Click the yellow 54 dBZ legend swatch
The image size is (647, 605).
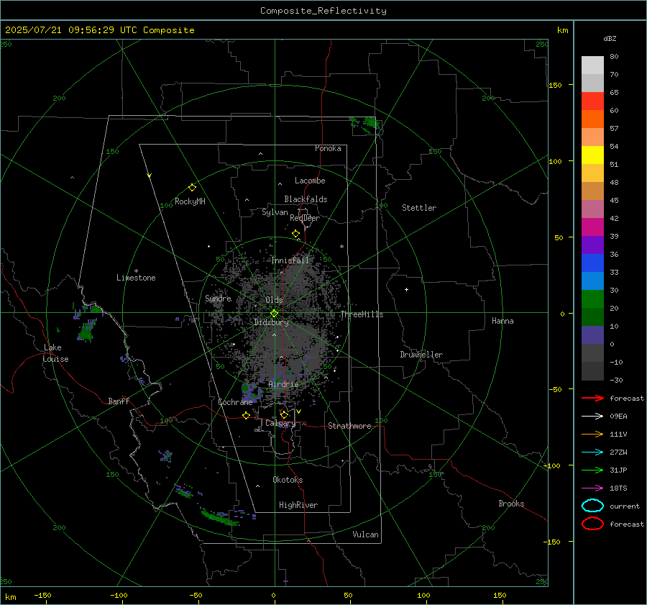point(592,155)
